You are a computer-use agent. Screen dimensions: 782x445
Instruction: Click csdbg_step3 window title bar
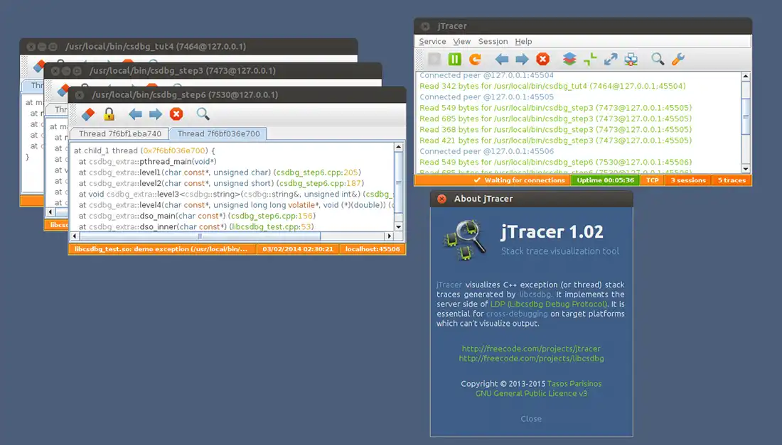(213, 71)
